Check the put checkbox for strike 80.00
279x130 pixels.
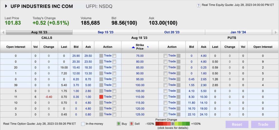(x=165, y=62)
